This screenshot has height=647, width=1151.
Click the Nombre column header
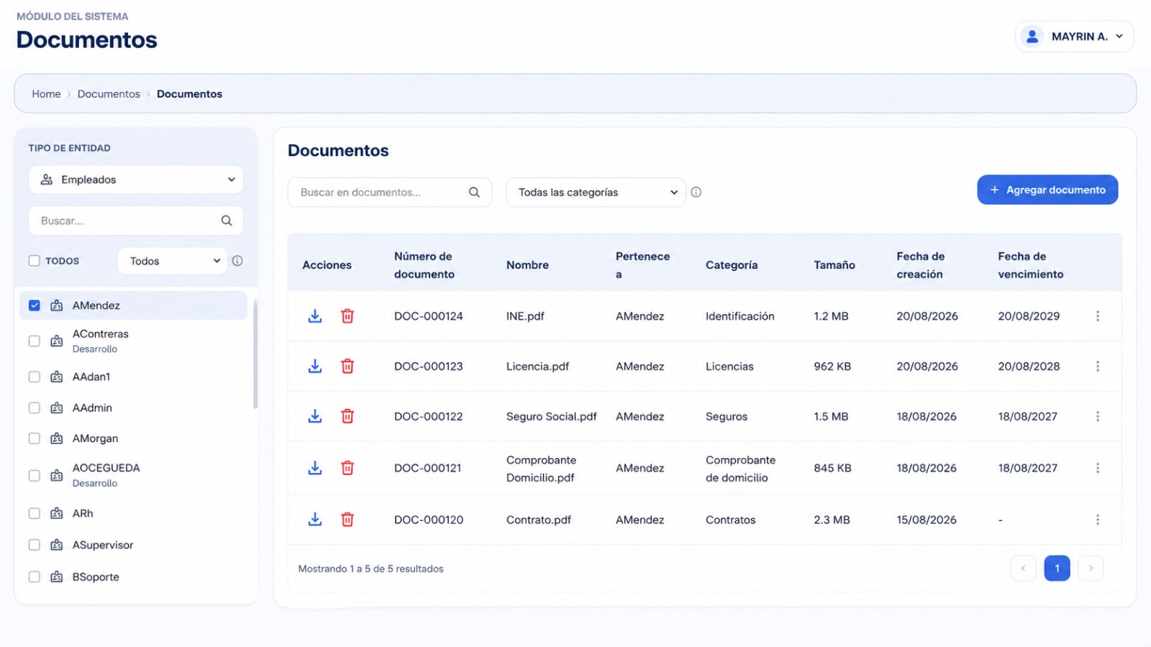pos(527,265)
